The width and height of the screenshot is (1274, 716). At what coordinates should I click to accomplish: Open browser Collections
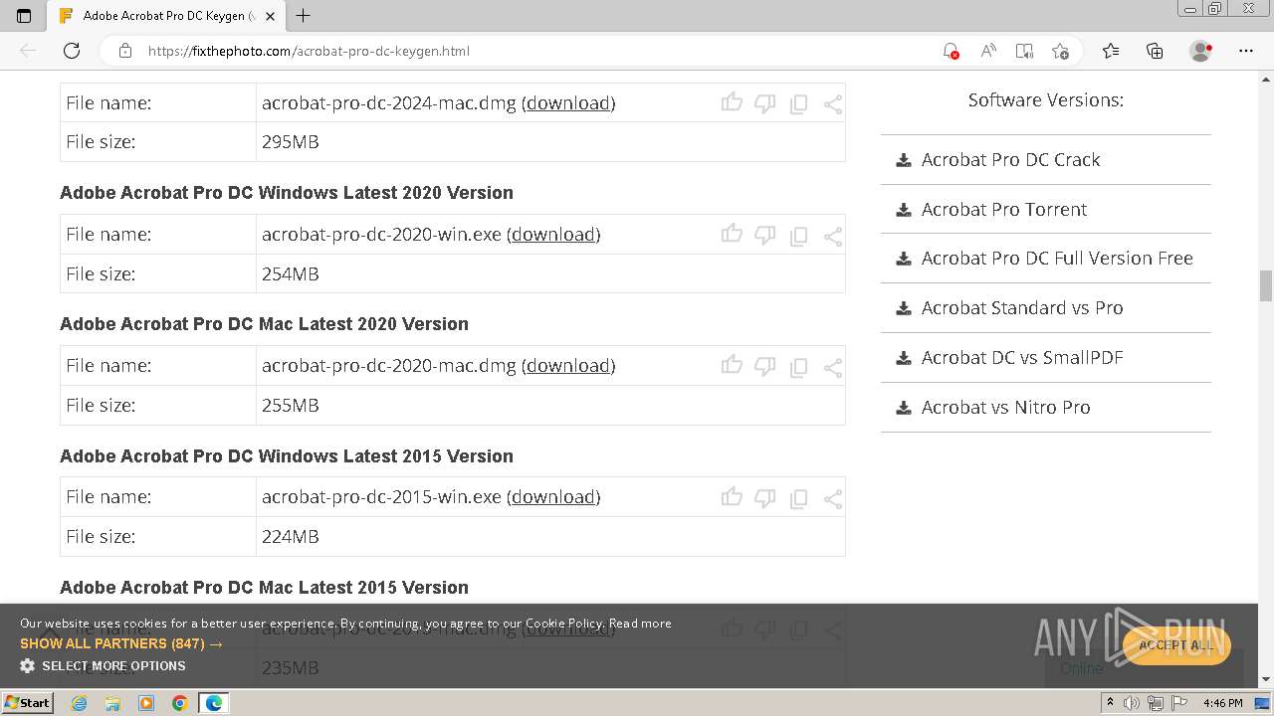click(x=1155, y=51)
